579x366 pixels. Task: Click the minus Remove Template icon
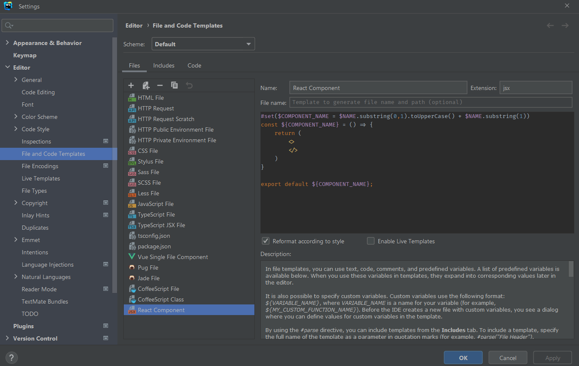click(x=160, y=85)
